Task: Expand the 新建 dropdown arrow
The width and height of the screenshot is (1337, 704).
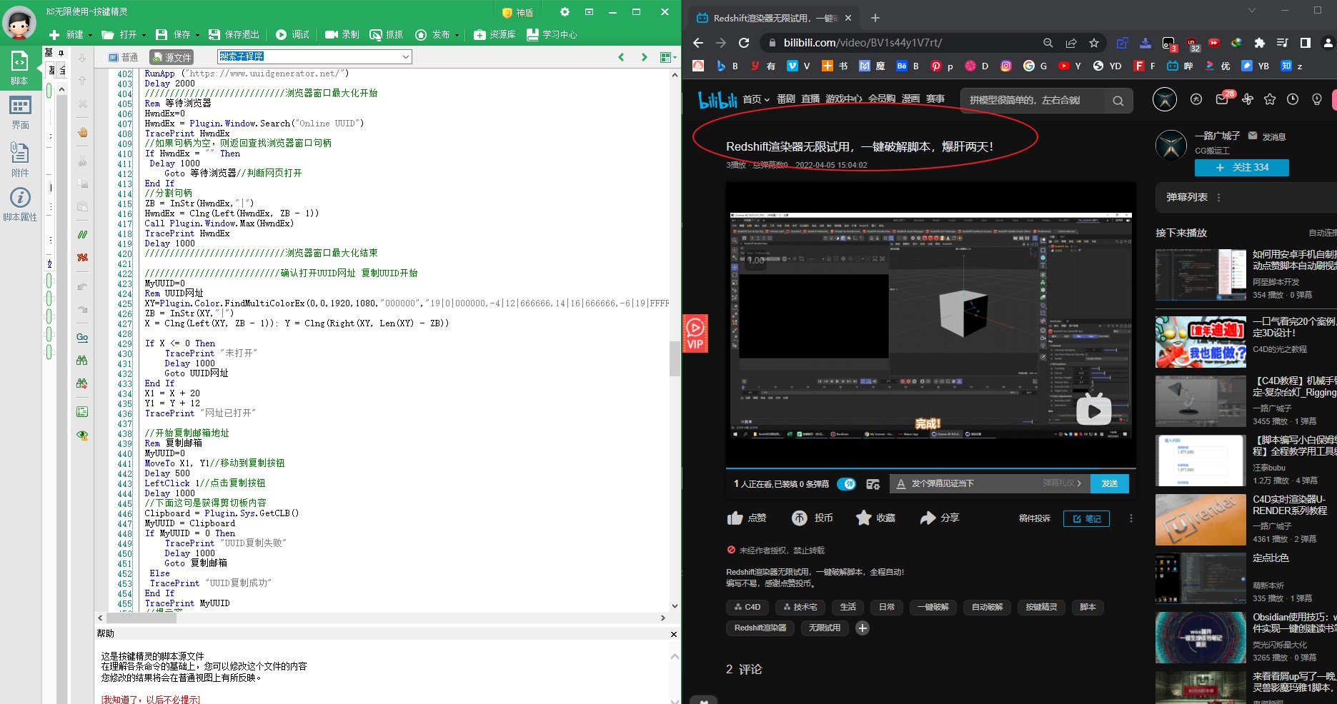Action: coord(91,35)
